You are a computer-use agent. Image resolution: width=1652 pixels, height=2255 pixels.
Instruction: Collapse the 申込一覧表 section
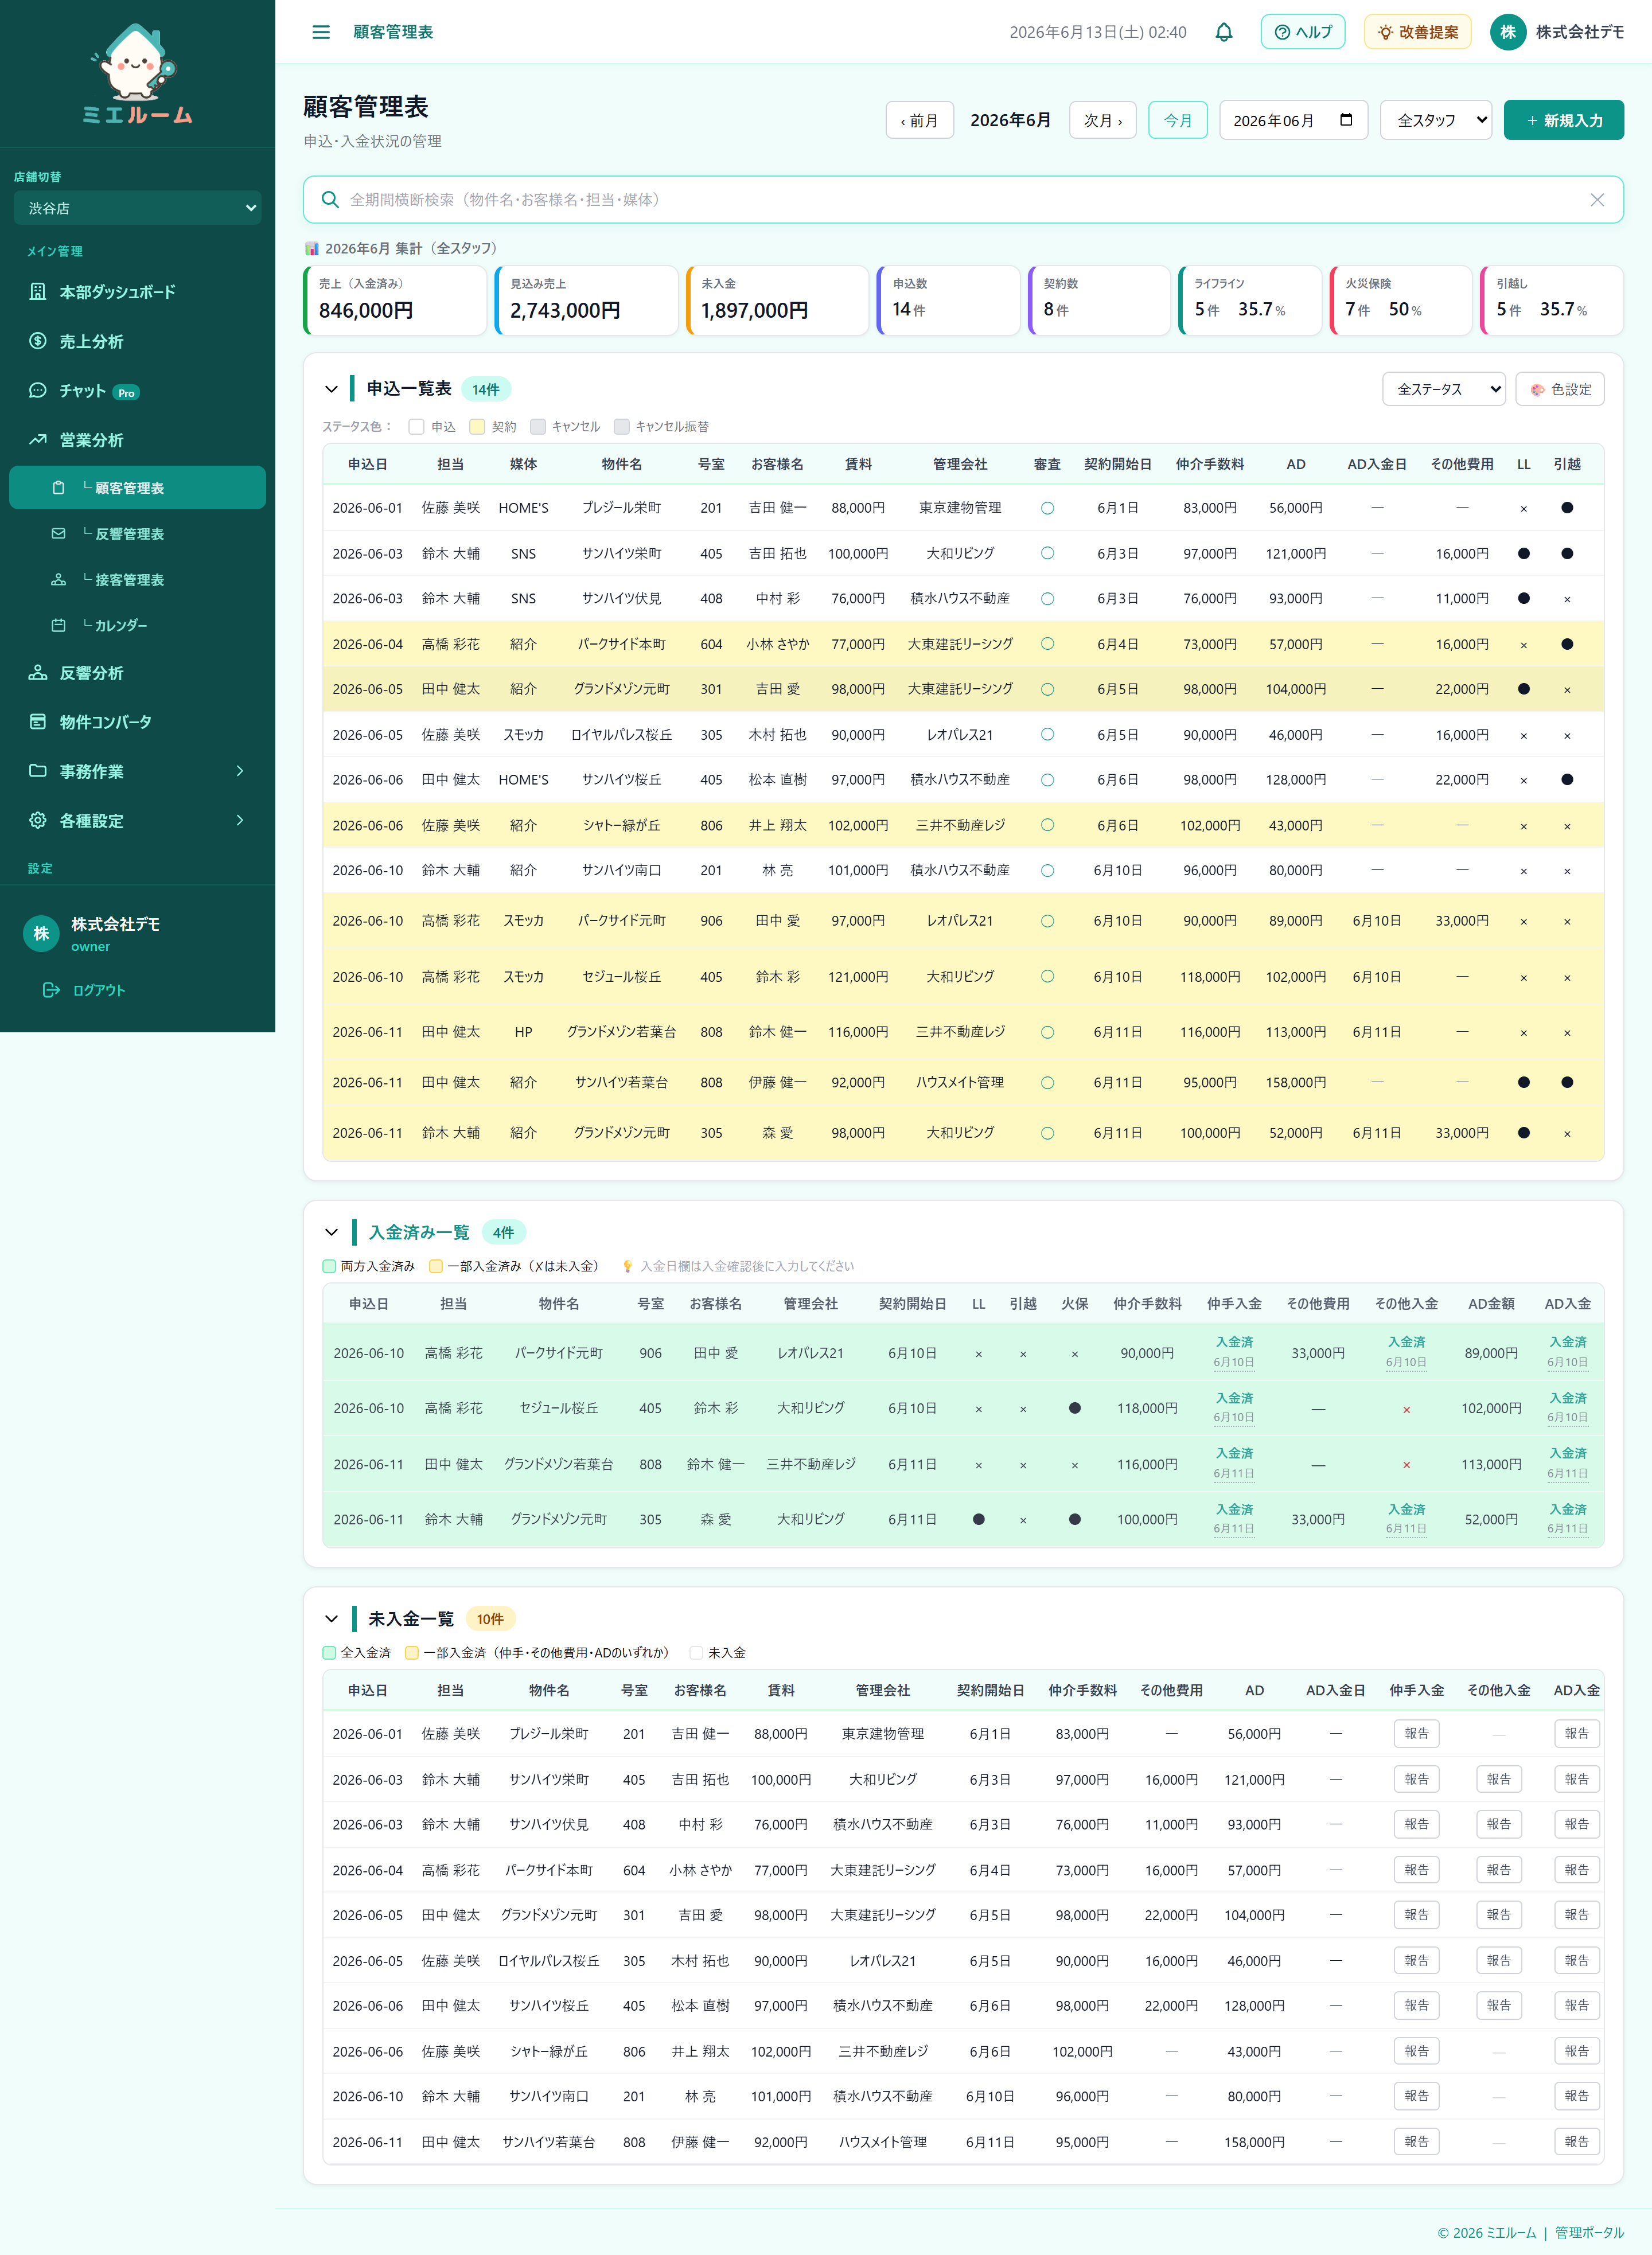(331, 389)
